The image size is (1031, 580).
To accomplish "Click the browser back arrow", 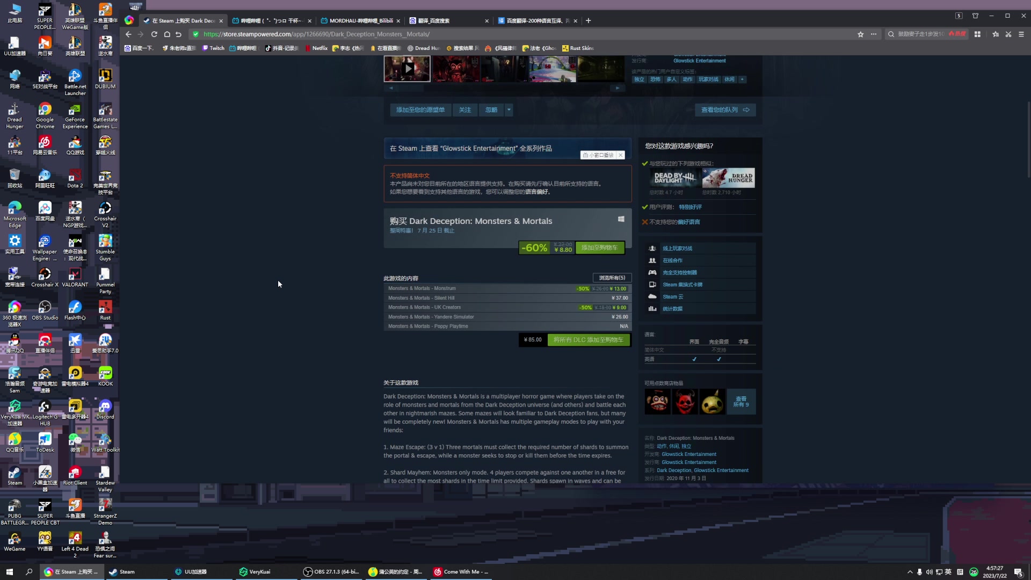I will 128,34.
